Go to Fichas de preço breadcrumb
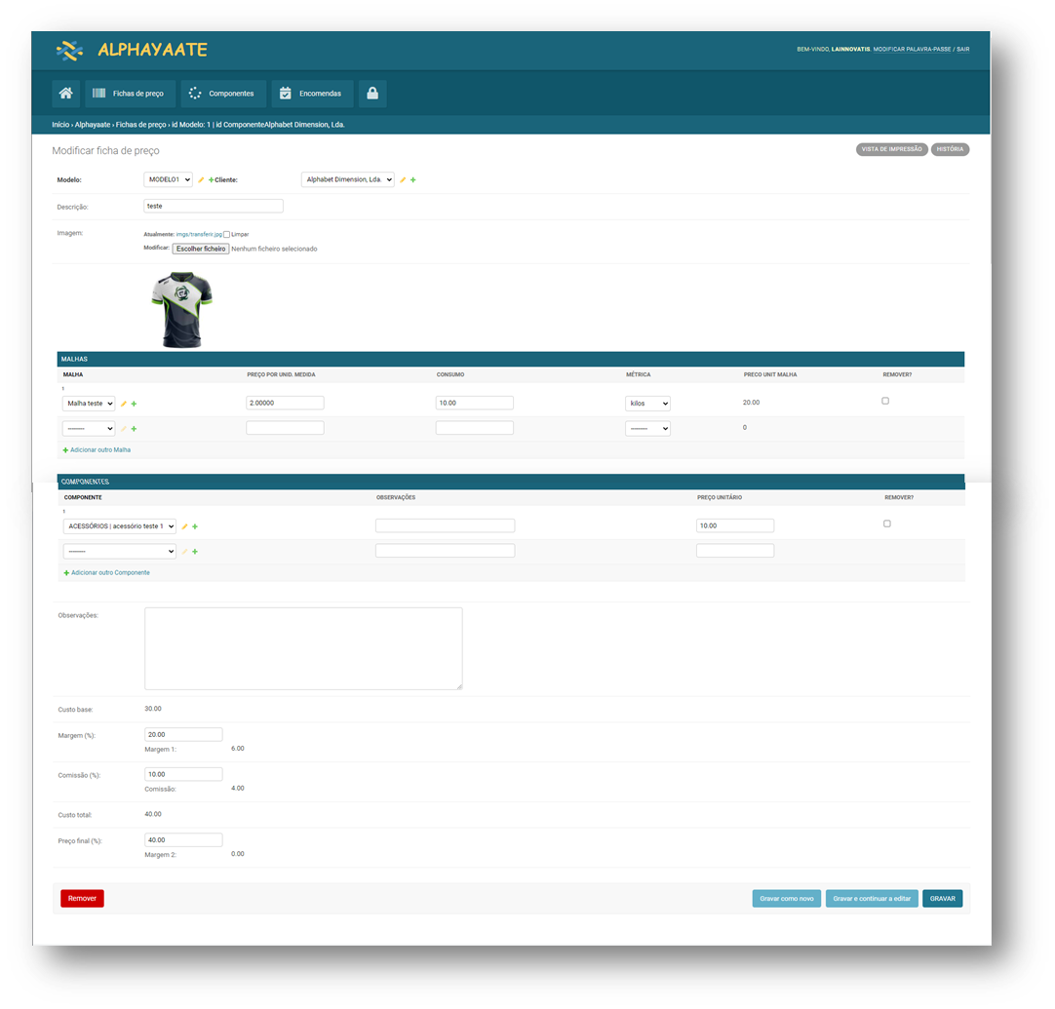Screen dimensions: 1055x1009 [x=140, y=125]
